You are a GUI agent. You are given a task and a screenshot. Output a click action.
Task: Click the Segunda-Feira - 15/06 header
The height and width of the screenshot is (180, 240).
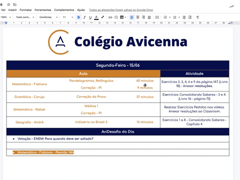pos(117,65)
